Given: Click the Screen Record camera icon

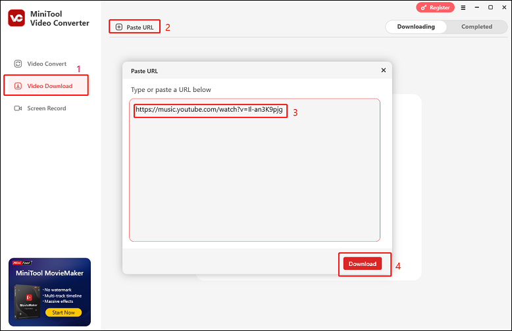Looking at the screenshot, I should 18,108.
